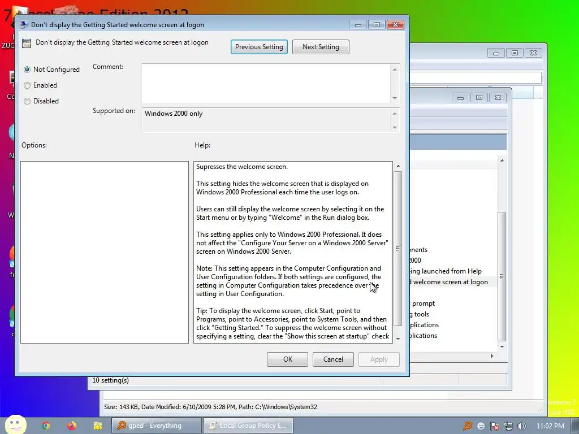Click the Supported on text field
Image resolution: width=579 pixels, height=434 pixels.
coord(266,120)
